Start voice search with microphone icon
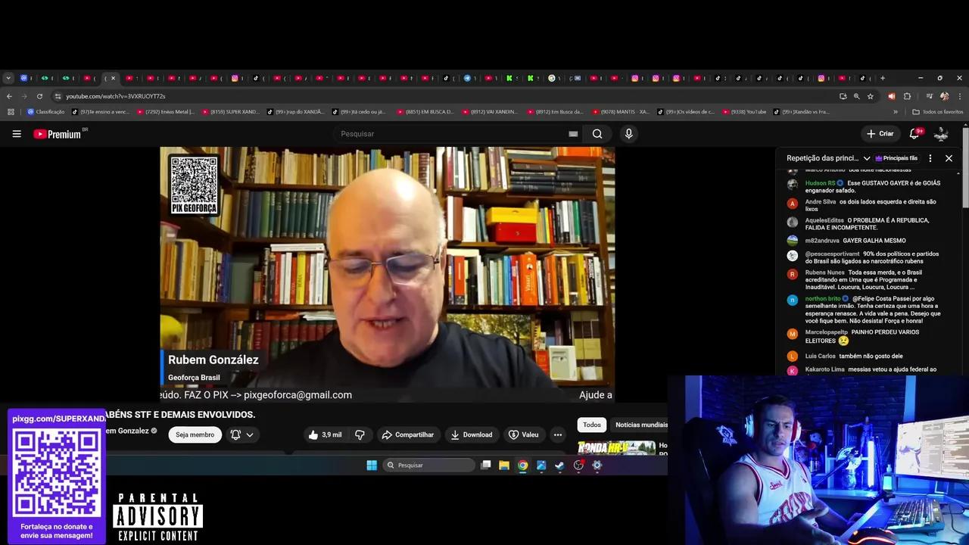This screenshot has height=545, width=969. (x=628, y=134)
